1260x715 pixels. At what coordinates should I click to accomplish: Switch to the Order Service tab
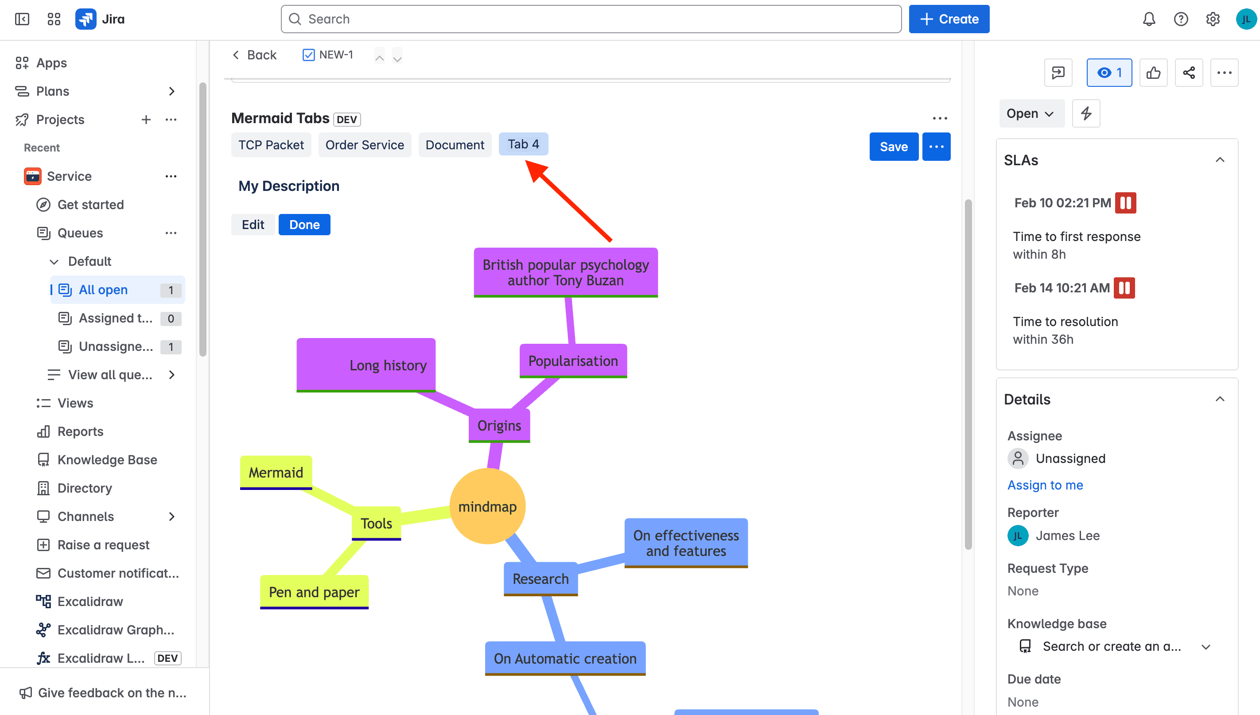point(364,145)
